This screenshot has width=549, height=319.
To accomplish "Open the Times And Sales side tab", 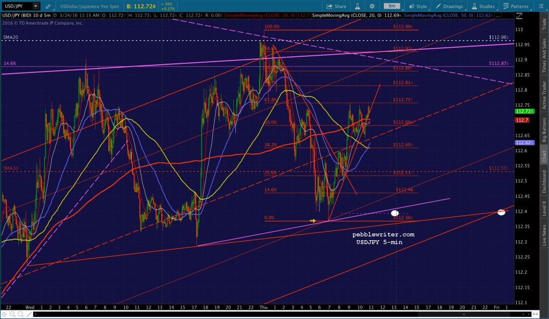I will (544, 55).
